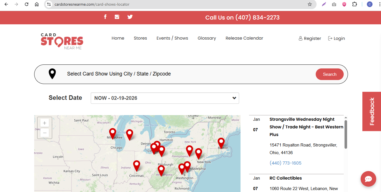The width and height of the screenshot is (381, 192).
Task: Open the Release Calendar page
Action: (x=244, y=38)
